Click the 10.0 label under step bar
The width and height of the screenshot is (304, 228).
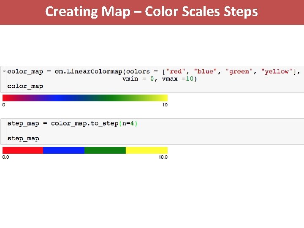[x=163, y=157]
